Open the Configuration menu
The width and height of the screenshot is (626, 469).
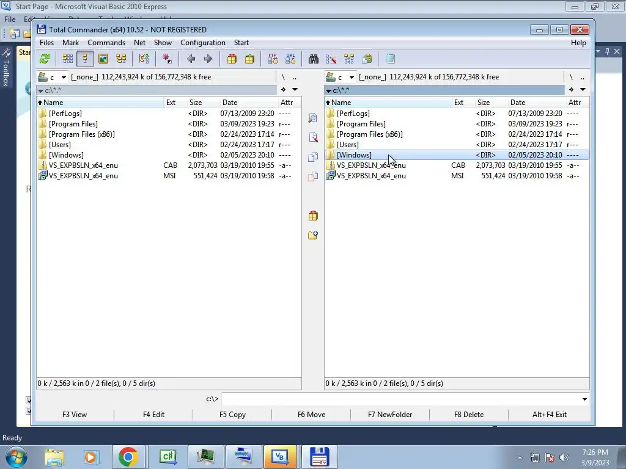coord(203,43)
